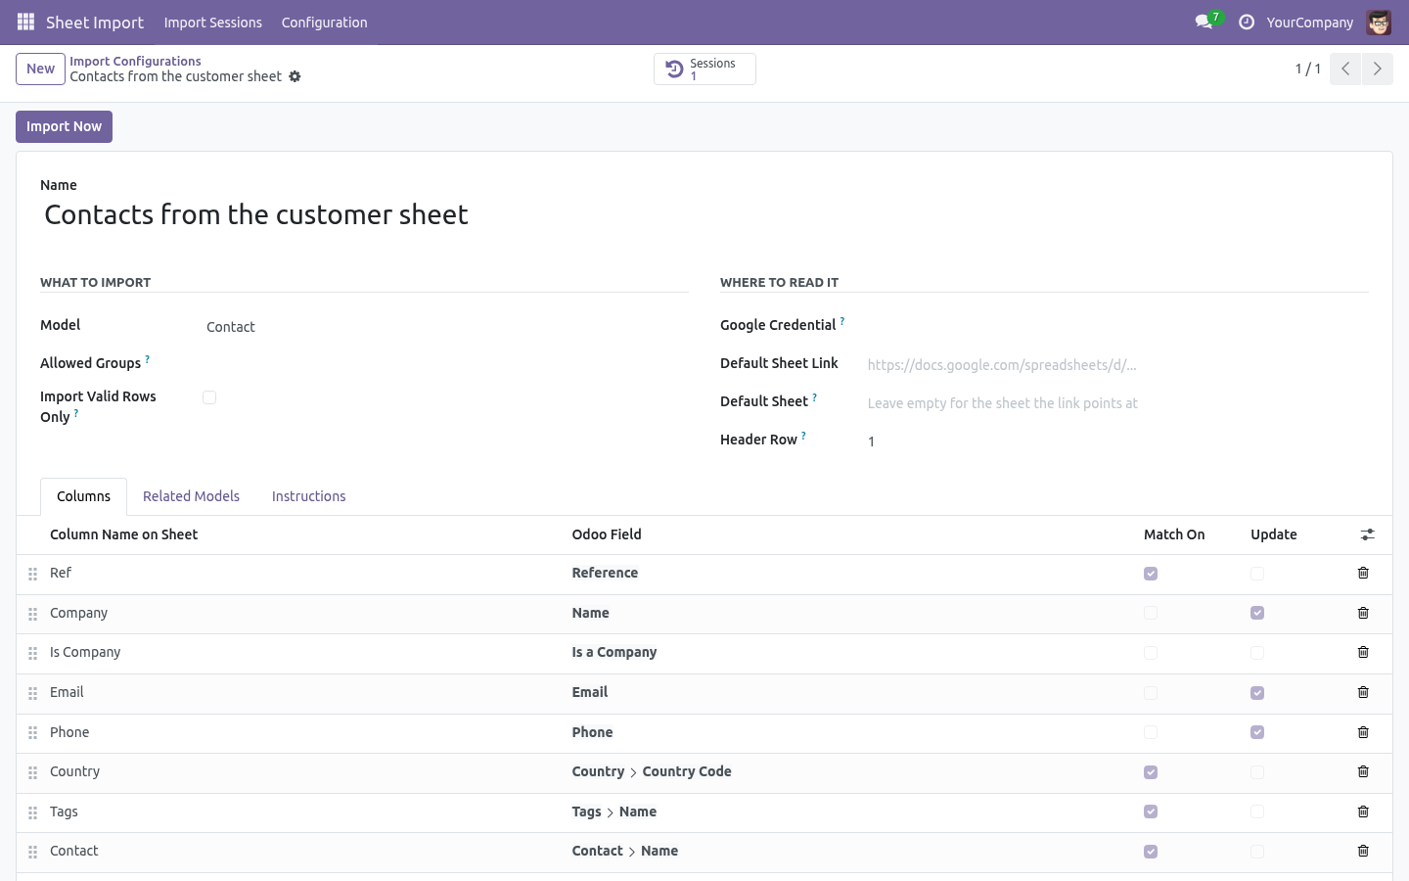Open column settings adjust icon
Viewport: 1409px width, 881px height.
tap(1367, 534)
